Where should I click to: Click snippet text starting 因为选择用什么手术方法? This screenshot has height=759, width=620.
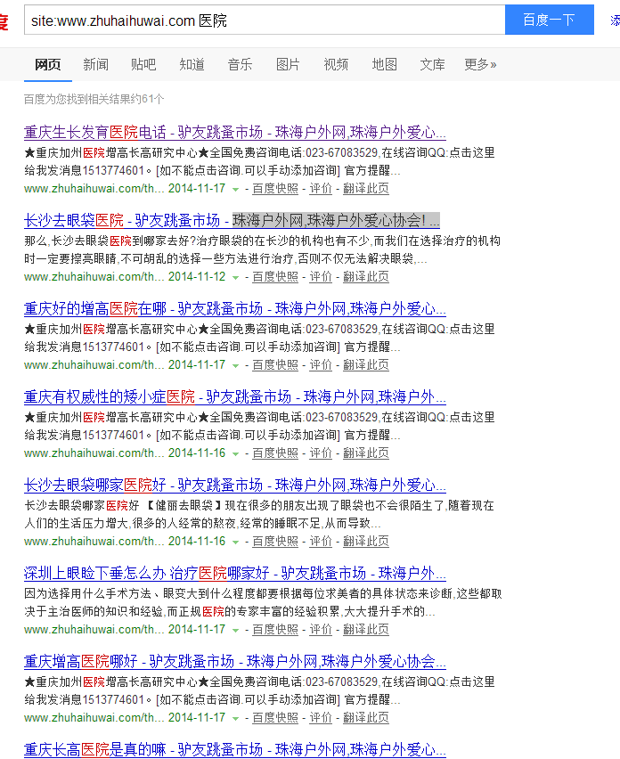pyautogui.click(x=263, y=602)
